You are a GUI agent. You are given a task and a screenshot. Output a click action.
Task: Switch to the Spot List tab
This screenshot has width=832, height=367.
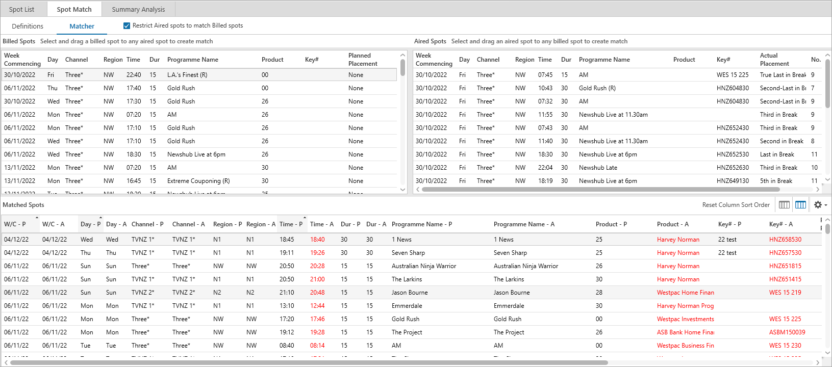point(21,9)
